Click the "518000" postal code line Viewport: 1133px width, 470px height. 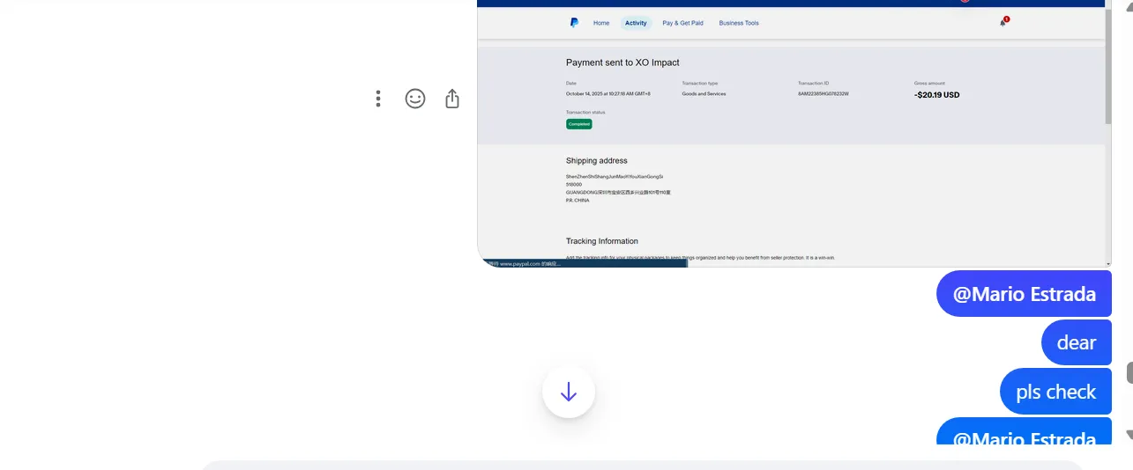pyautogui.click(x=574, y=184)
